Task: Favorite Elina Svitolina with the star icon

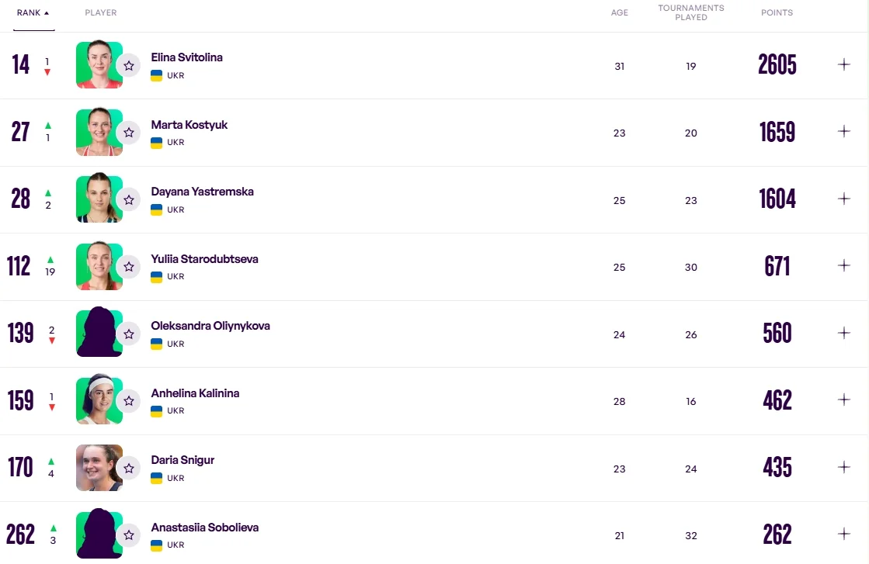Action: pyautogui.click(x=129, y=66)
